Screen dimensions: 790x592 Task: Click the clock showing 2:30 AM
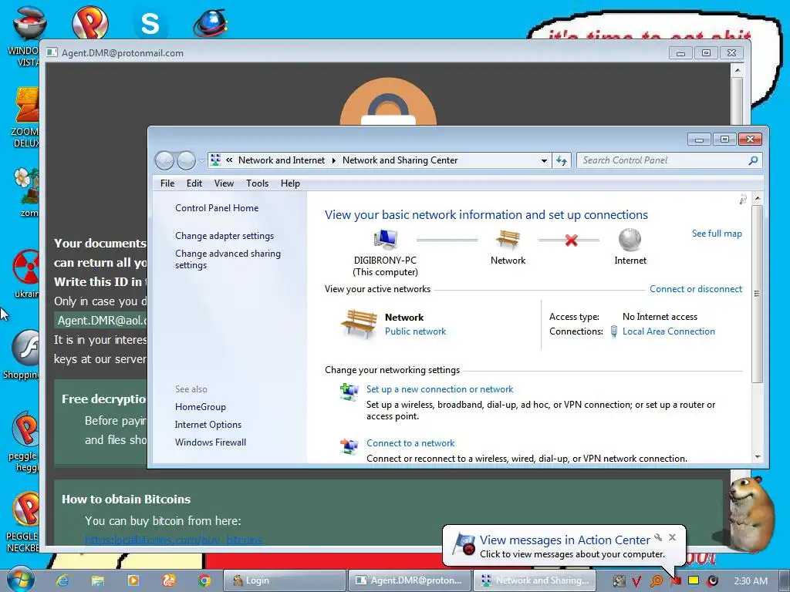751,581
